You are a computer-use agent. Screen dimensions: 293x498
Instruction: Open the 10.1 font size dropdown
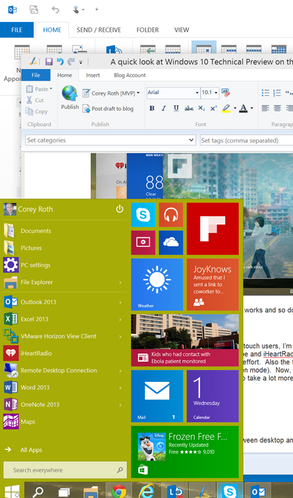coord(216,93)
